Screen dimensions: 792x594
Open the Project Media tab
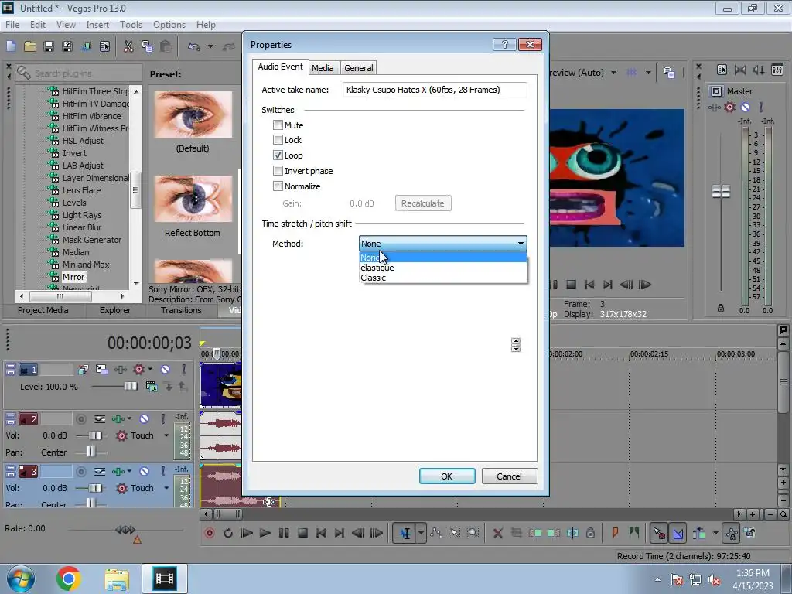click(x=43, y=310)
